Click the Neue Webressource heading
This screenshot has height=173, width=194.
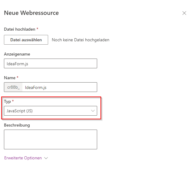31,13
